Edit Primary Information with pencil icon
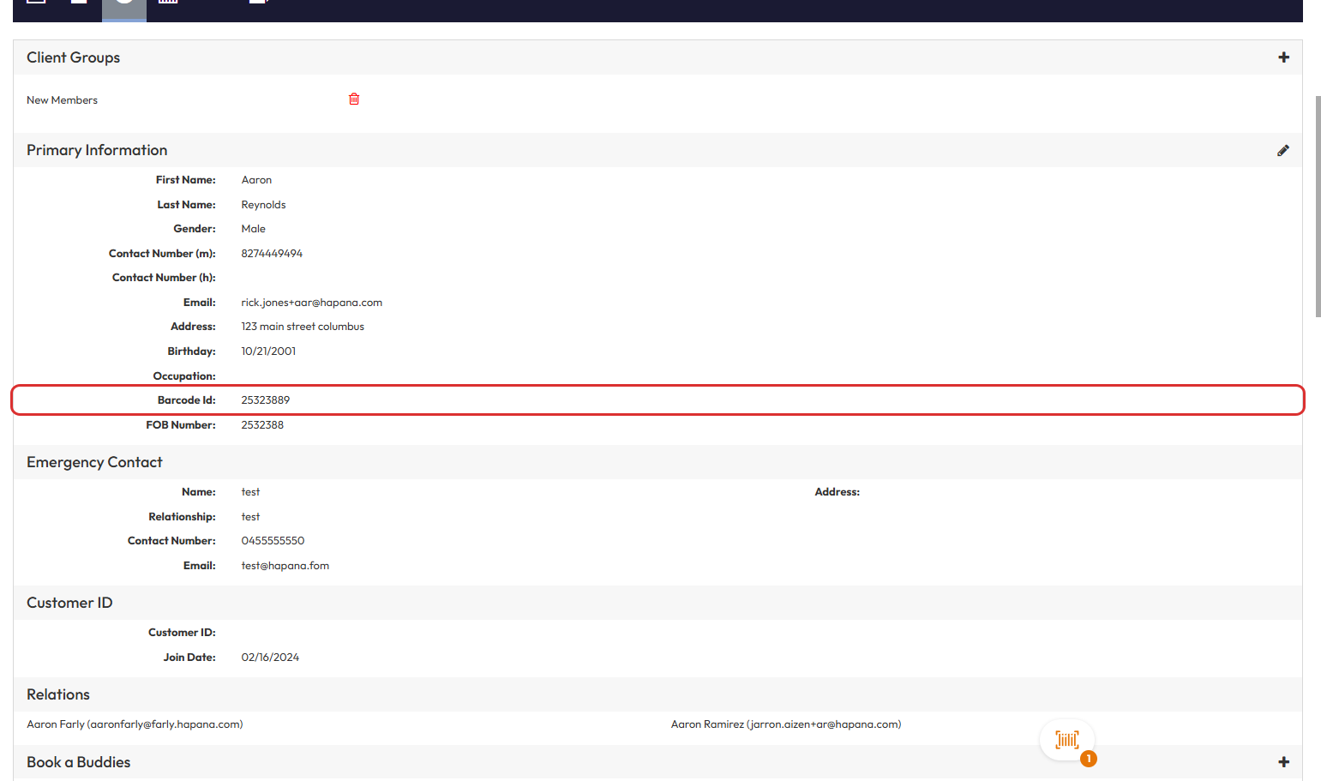Viewport: 1321px width, 781px height. 1282,151
